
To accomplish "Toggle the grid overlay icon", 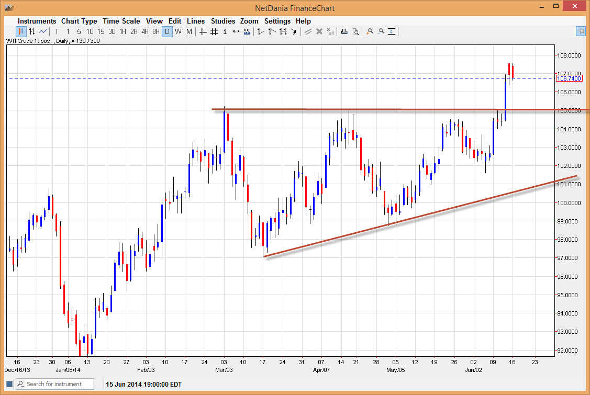I will 213,31.
